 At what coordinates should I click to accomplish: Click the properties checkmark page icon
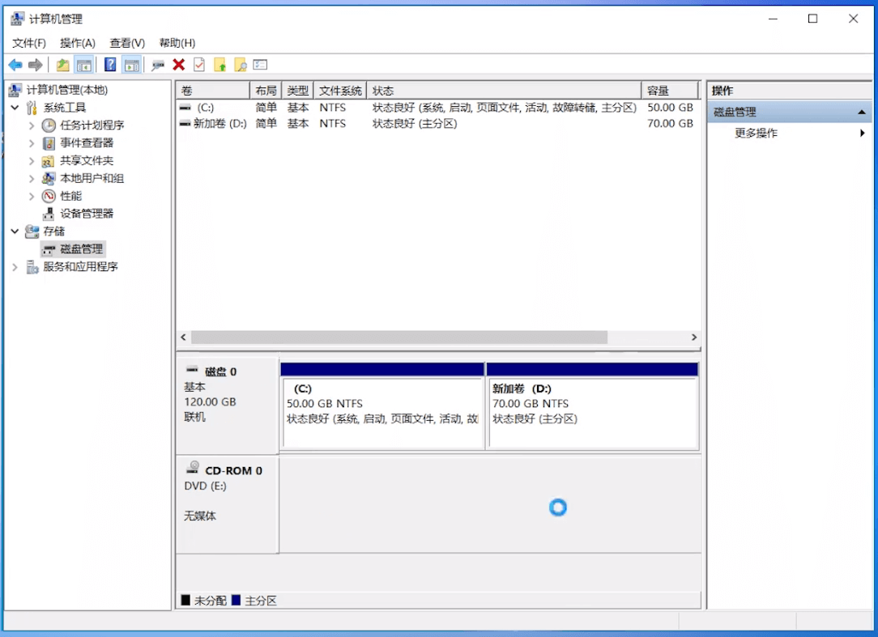pos(199,65)
